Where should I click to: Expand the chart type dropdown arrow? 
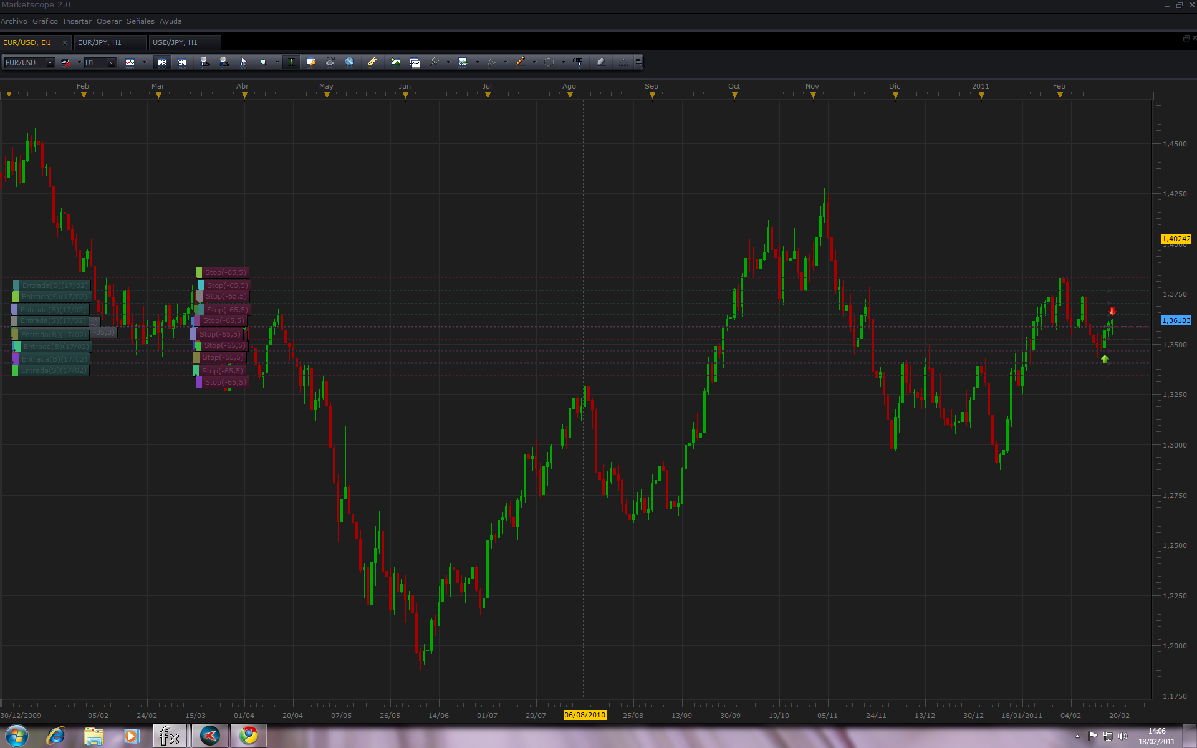click(x=144, y=62)
